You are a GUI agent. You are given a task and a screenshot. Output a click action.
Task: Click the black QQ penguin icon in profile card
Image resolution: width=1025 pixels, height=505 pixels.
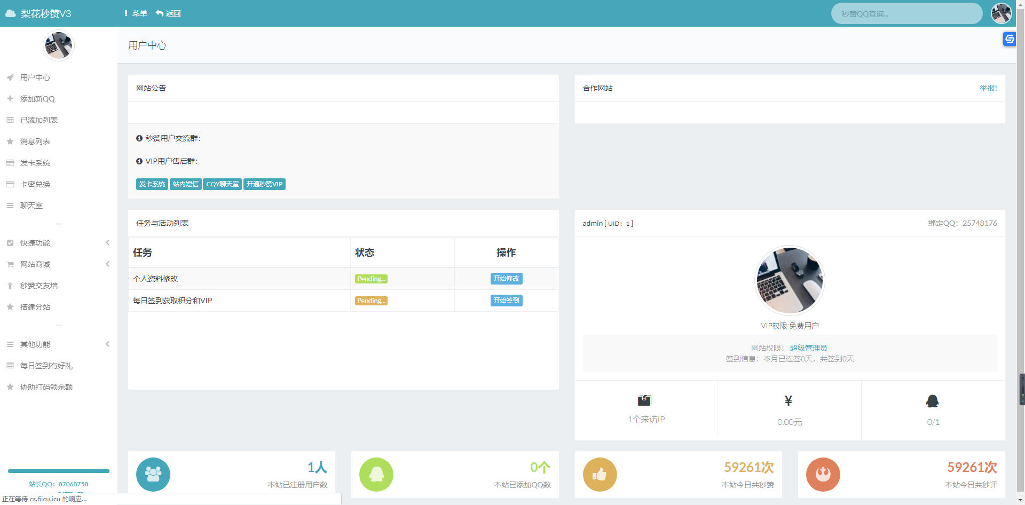932,401
